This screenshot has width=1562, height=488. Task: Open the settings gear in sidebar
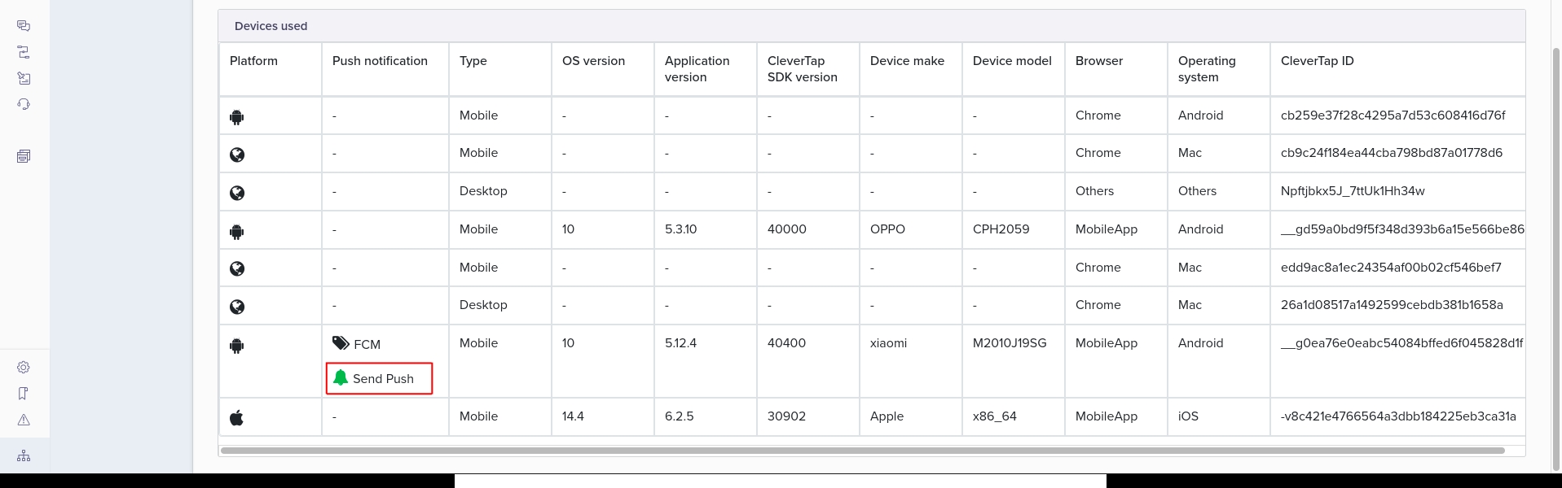24,368
